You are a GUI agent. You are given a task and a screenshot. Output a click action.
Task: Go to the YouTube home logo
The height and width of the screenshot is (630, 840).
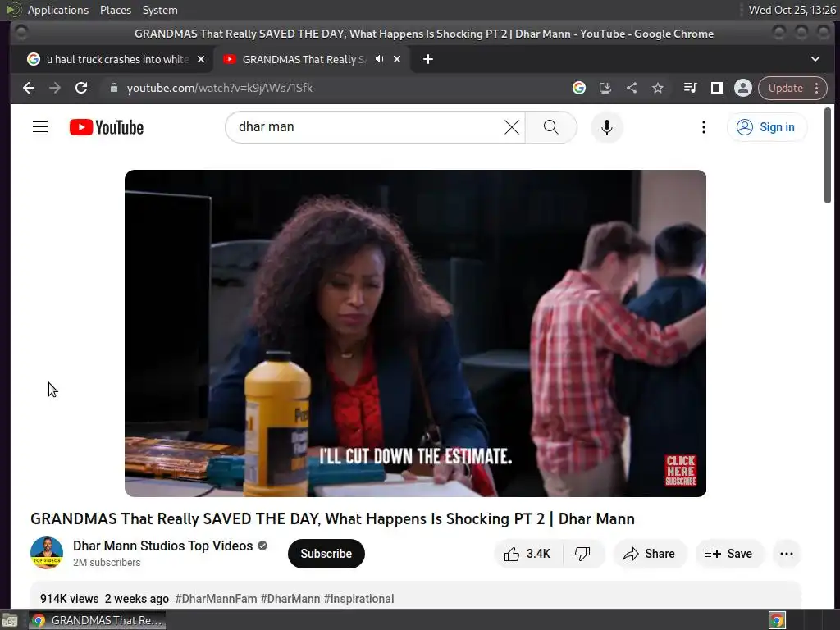[x=107, y=127]
